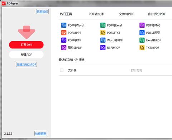Open the PDF转Excel converter icon
The image size is (172, 140).
point(103,25)
